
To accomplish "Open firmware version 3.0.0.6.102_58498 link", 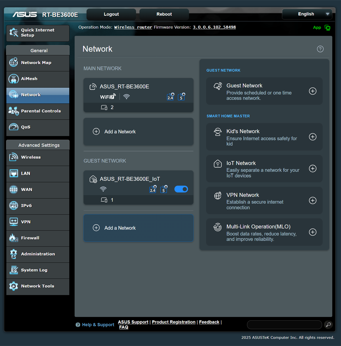I will click(x=214, y=27).
